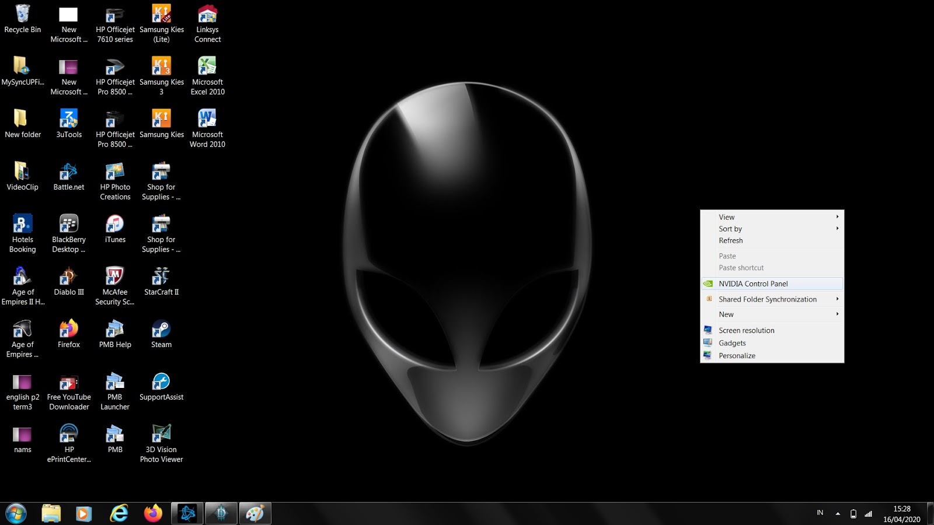Image resolution: width=934 pixels, height=525 pixels.
Task: Select the 3uTools desktop shortcut
Action: click(x=69, y=124)
